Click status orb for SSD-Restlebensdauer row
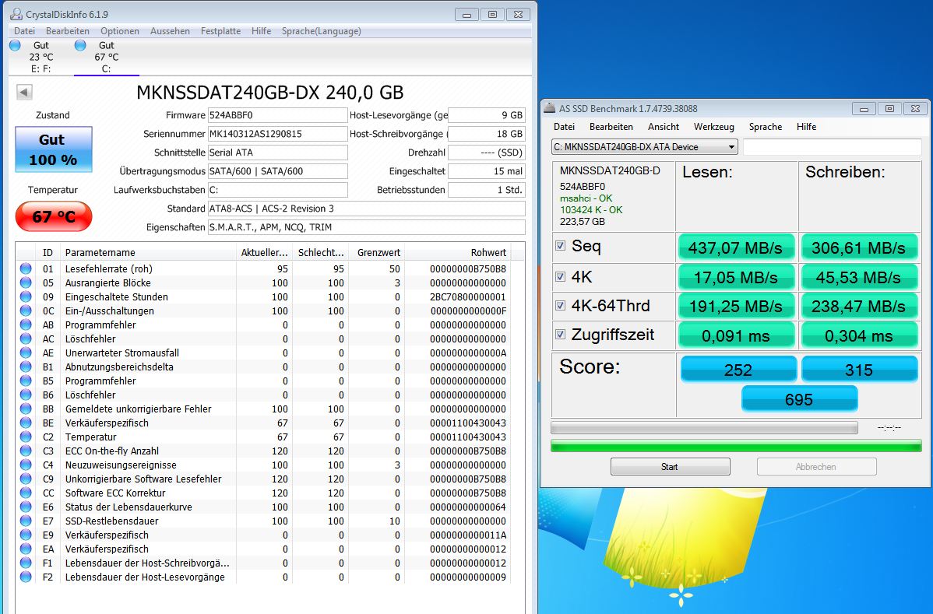 (26, 521)
